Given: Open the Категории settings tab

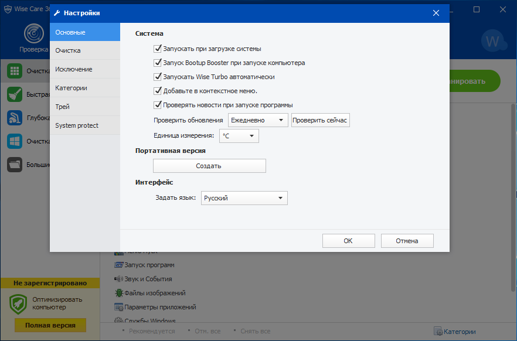Looking at the screenshot, I should click(x=85, y=88).
